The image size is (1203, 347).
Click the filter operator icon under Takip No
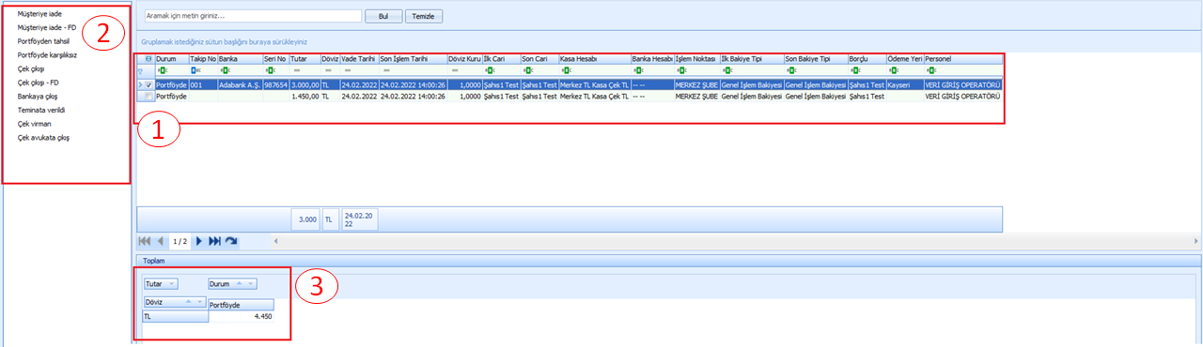click(195, 70)
